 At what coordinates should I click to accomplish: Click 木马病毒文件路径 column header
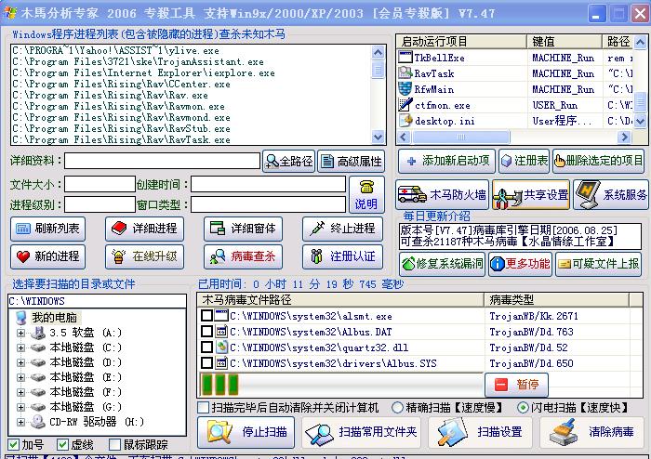click(341, 299)
